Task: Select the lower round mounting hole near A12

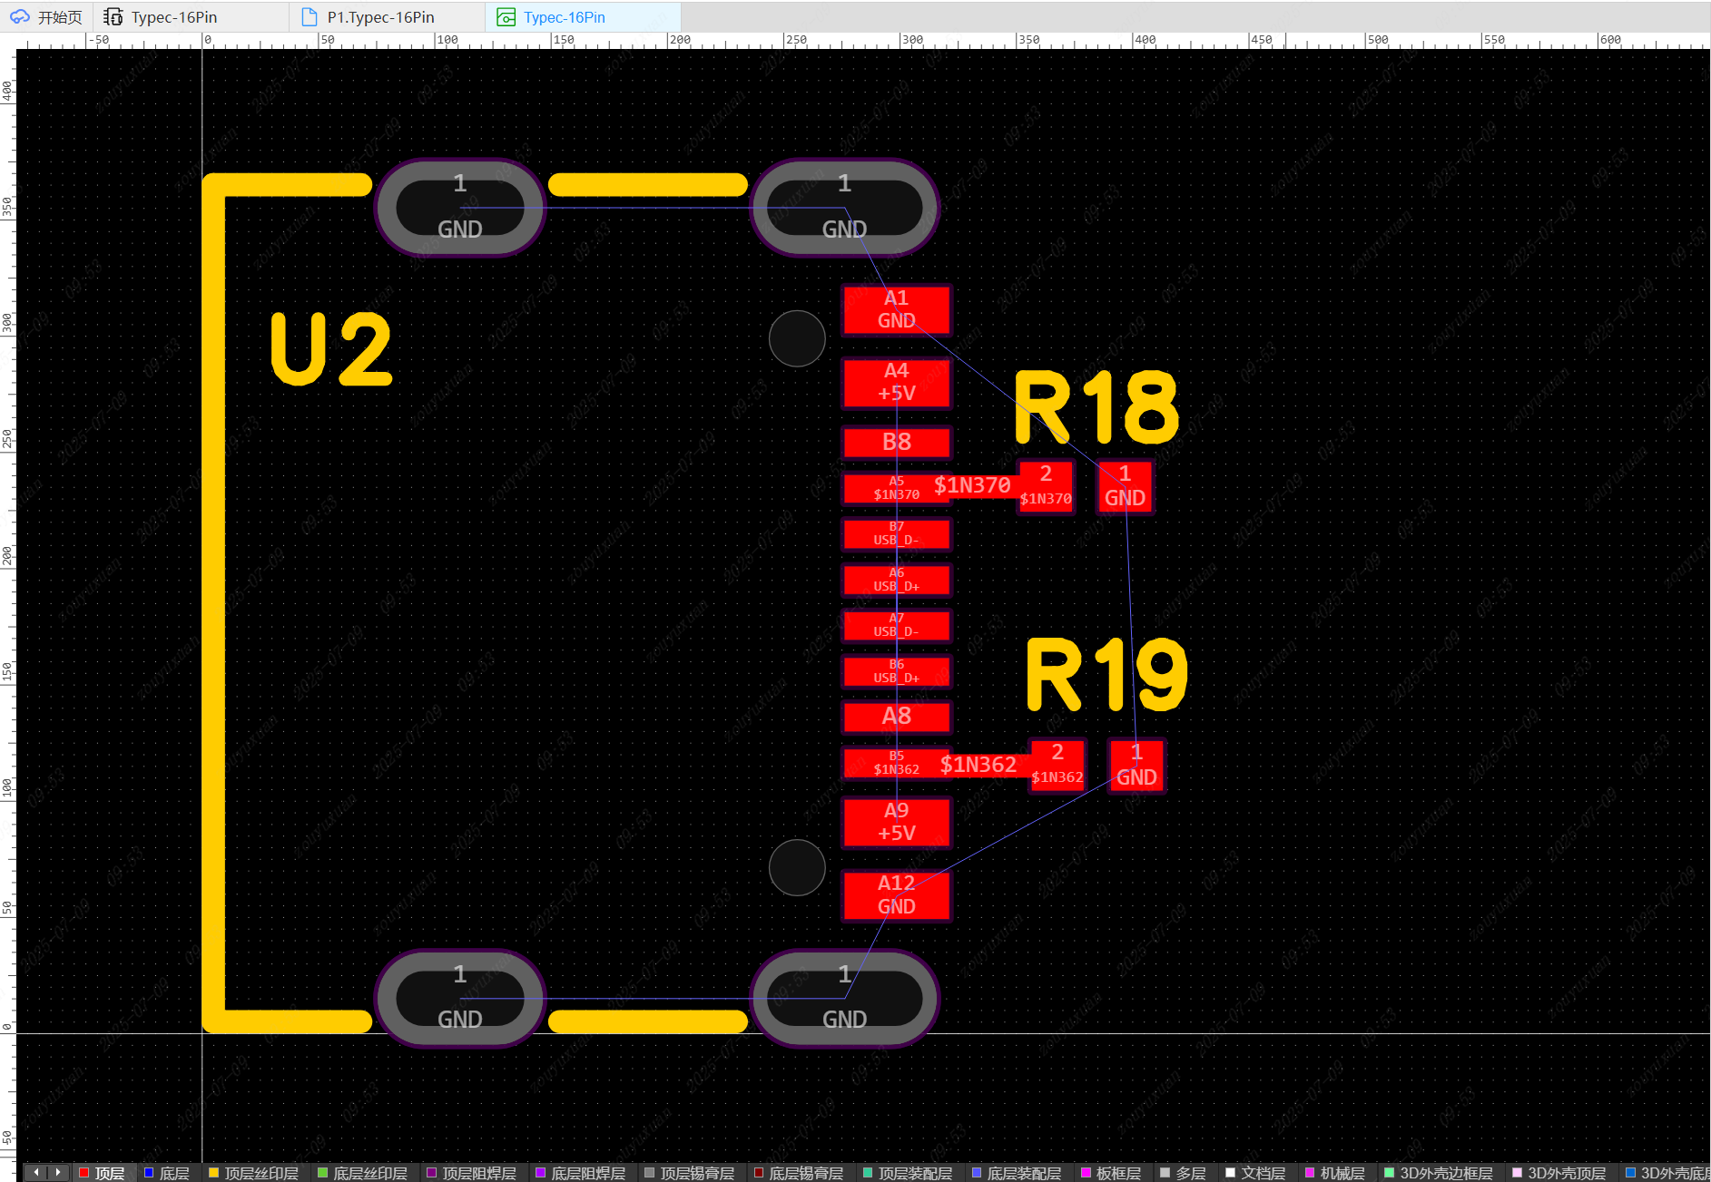Action: 797,867
